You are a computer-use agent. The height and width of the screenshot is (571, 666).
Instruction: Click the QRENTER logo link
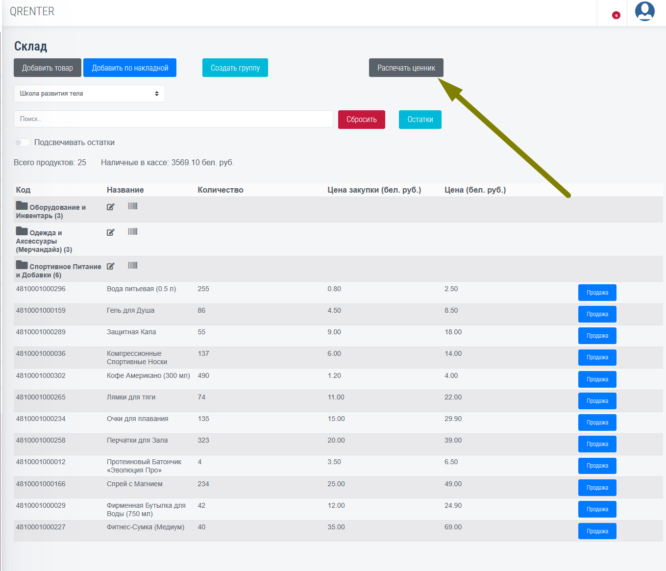[x=32, y=11]
